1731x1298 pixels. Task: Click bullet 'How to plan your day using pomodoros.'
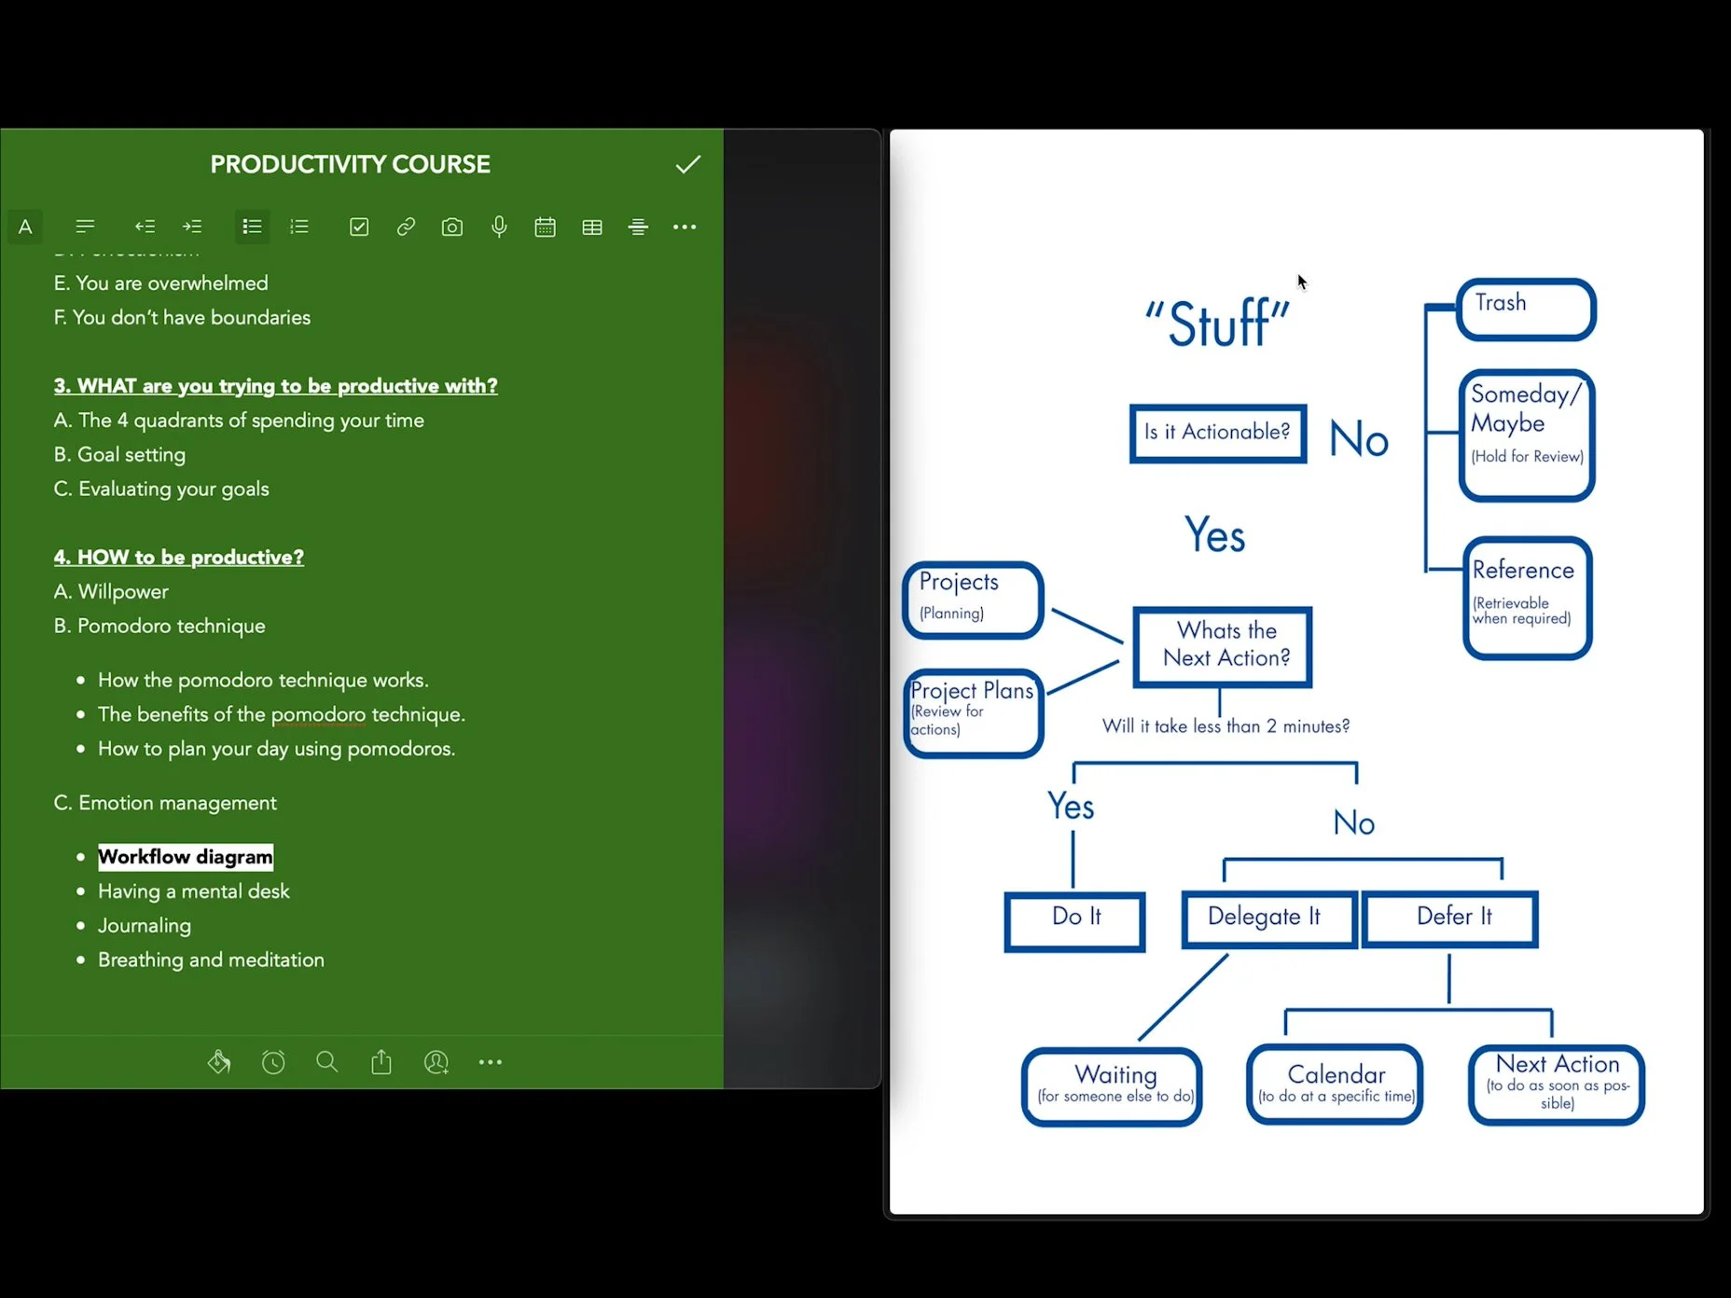(276, 750)
